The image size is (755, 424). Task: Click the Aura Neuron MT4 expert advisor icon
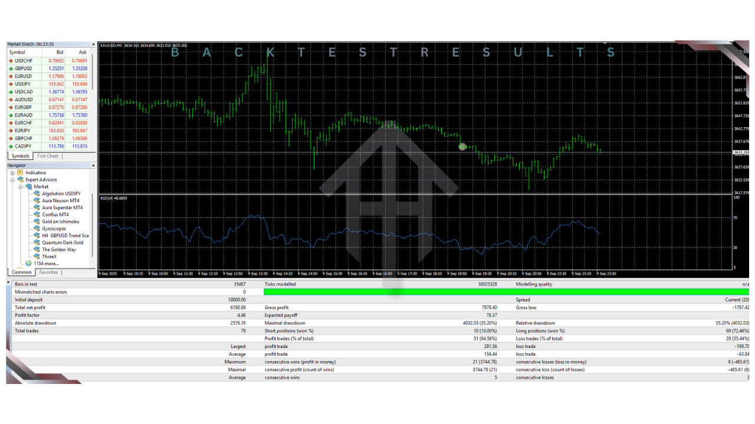[x=37, y=201]
